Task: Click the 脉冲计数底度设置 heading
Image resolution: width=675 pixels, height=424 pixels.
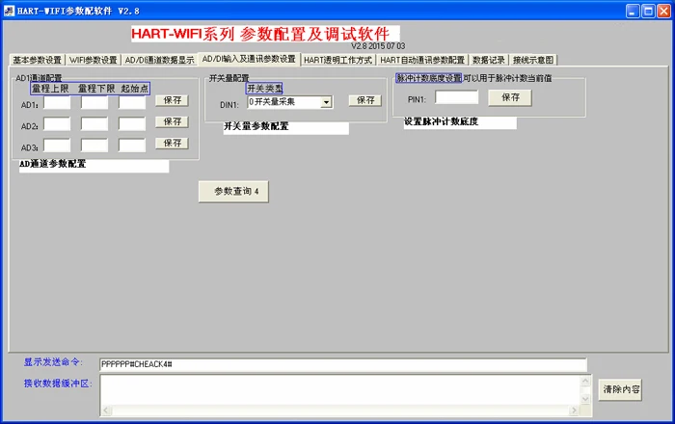Action: (x=429, y=78)
